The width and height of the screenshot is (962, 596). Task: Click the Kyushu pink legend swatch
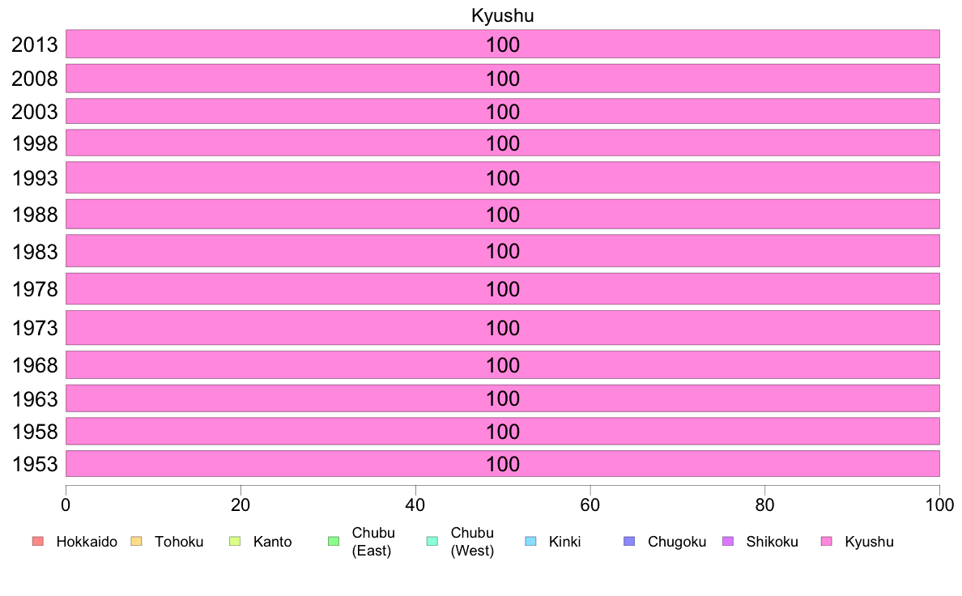[827, 542]
